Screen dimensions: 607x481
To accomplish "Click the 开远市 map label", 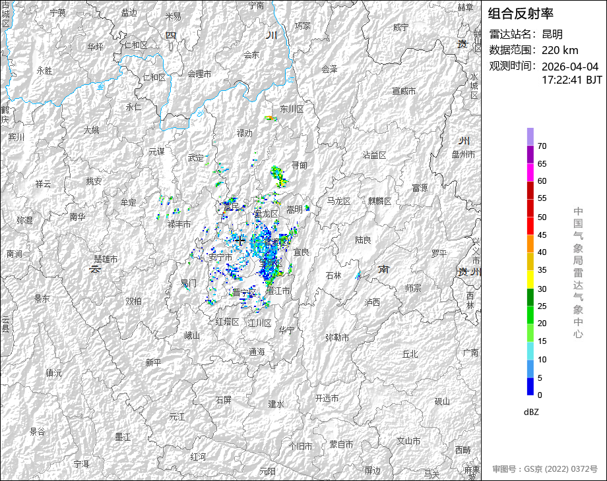I will click(x=327, y=398).
